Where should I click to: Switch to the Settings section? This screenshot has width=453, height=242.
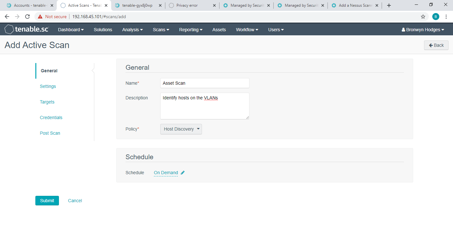48,86
